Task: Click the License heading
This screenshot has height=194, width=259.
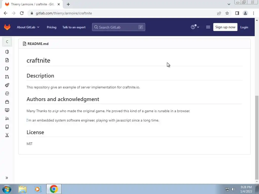Action: click(x=35, y=132)
